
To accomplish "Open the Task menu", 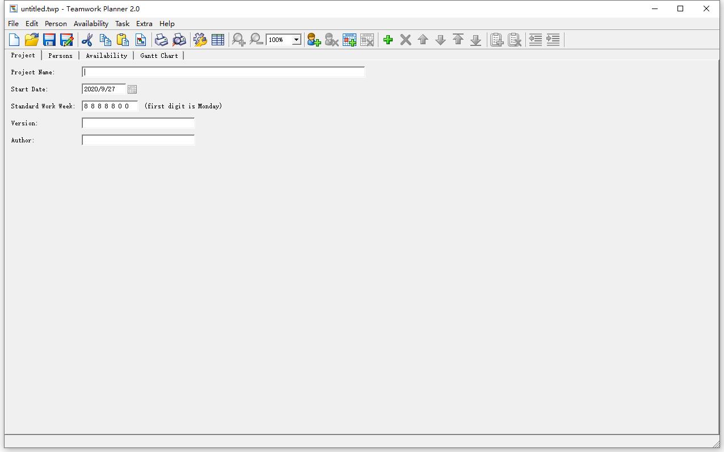I will 122,24.
